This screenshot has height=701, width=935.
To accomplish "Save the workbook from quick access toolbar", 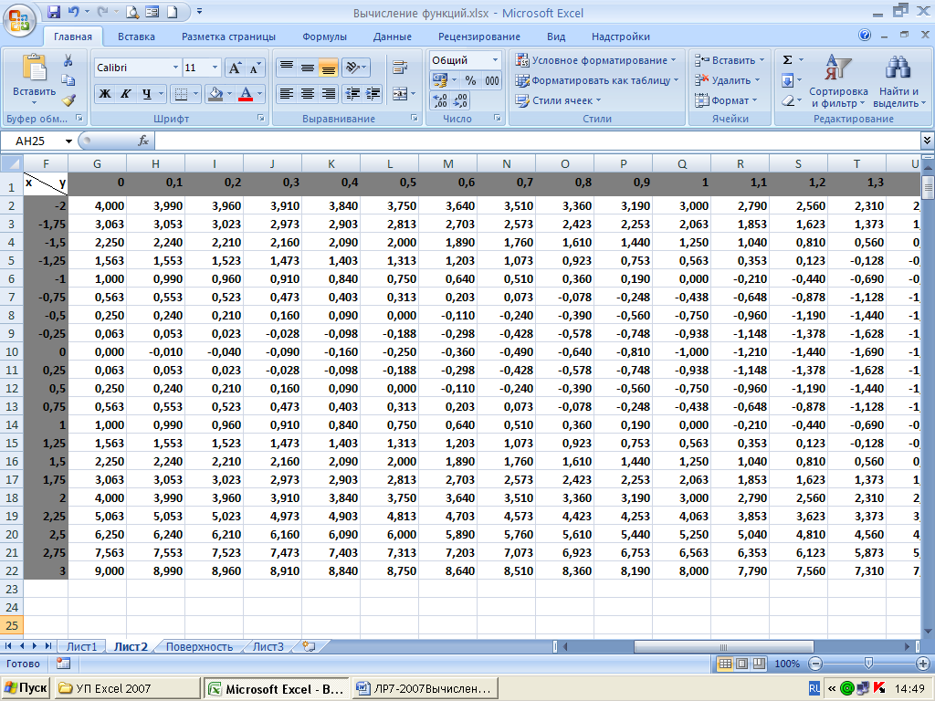I will (54, 11).
